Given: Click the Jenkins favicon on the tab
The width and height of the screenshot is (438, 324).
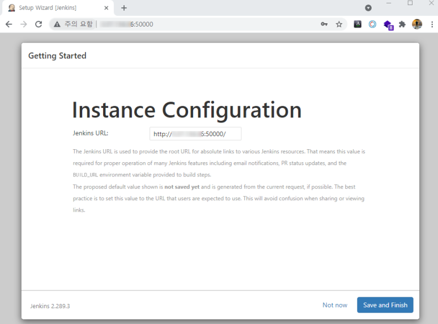Looking at the screenshot, I should tap(11, 8).
